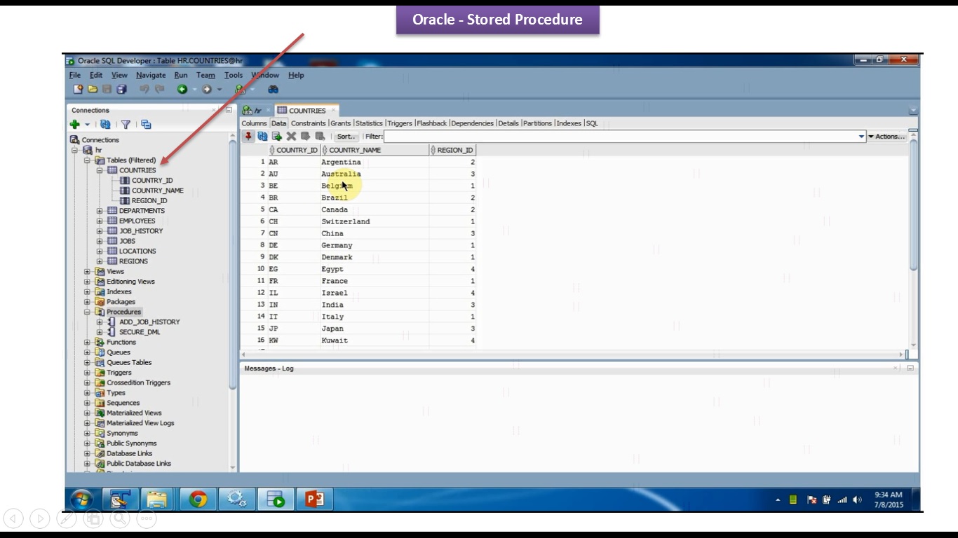
Task: Click the Delete Selected Row X icon
Action: click(291, 136)
